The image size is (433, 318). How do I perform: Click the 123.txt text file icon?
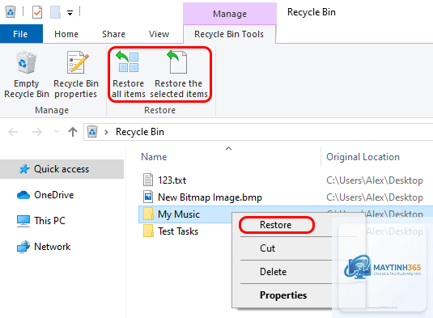pyautogui.click(x=148, y=180)
